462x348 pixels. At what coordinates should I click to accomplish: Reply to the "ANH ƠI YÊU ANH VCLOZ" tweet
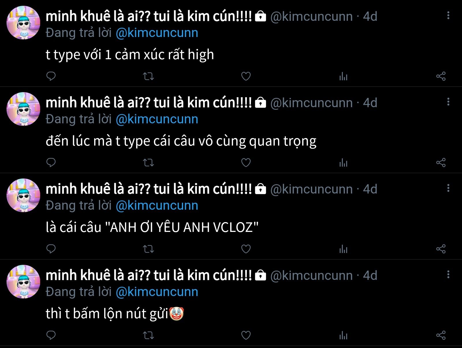coord(51,249)
